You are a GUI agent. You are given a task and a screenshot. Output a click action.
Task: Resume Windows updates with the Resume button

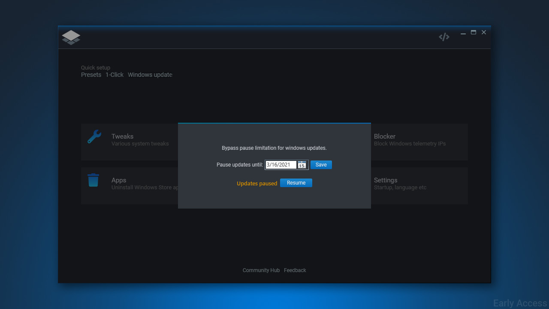(296, 182)
